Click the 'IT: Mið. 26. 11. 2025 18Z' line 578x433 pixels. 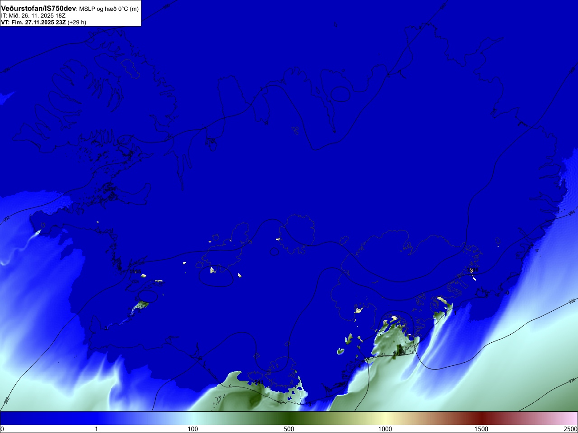[x=33, y=16]
